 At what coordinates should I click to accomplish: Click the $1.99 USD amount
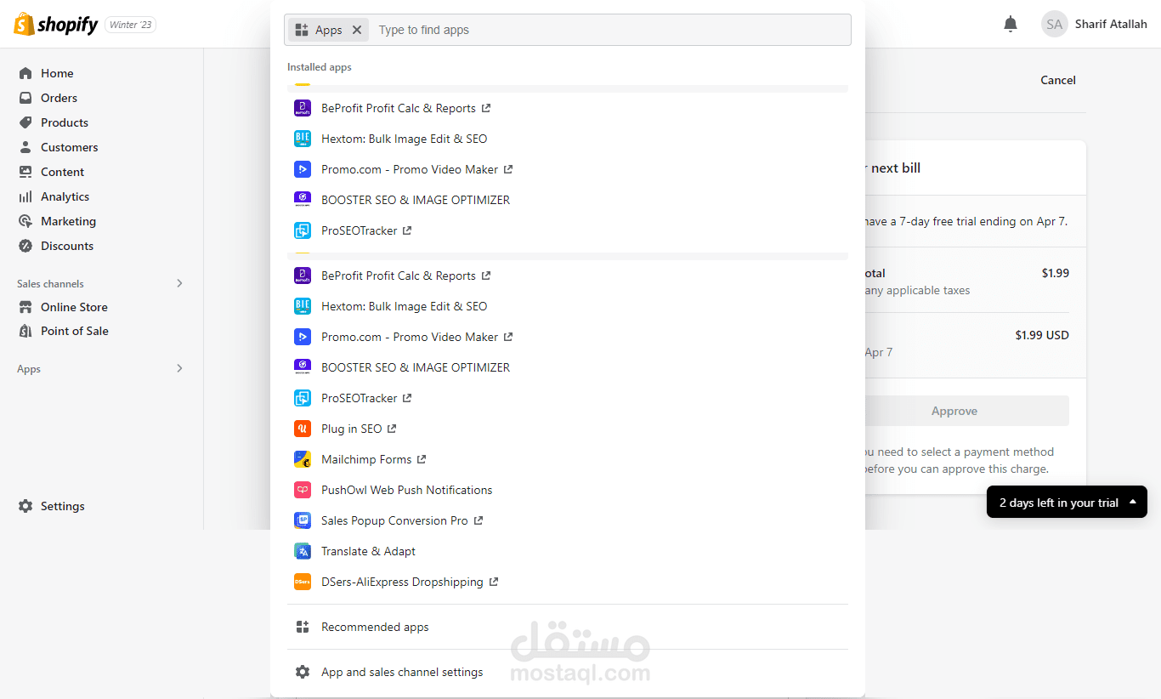tap(1042, 335)
